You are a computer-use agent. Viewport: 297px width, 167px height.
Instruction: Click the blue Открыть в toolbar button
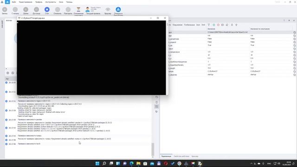pyautogui.click(x=118, y=11)
